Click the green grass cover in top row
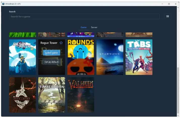181x118 pixels. point(22,35)
